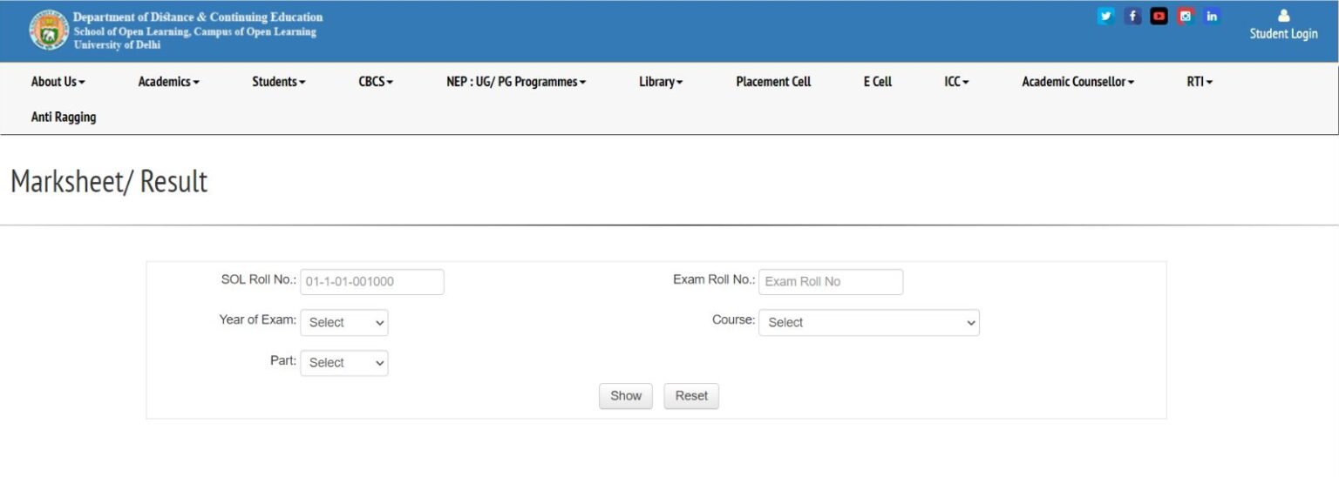Image resolution: width=1339 pixels, height=477 pixels.
Task: Click the Twitter icon in header
Action: coord(1105,16)
